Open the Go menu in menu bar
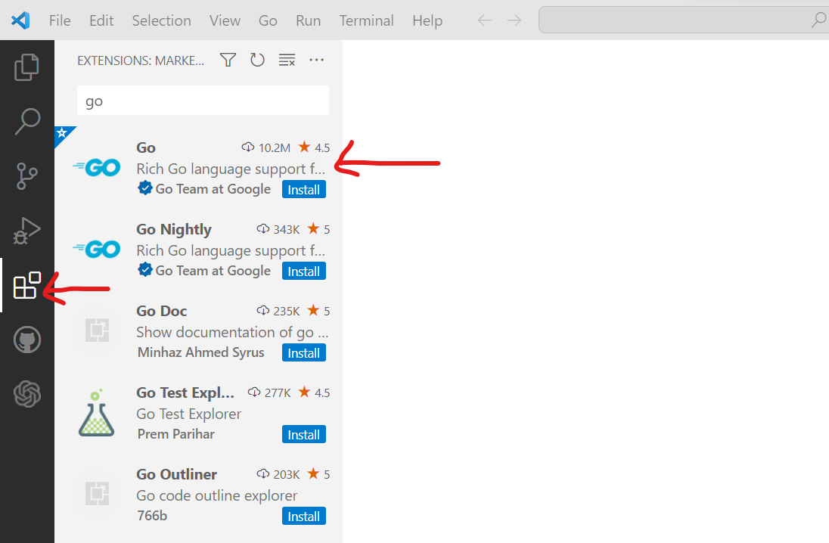The height and width of the screenshot is (543, 829). click(x=268, y=20)
